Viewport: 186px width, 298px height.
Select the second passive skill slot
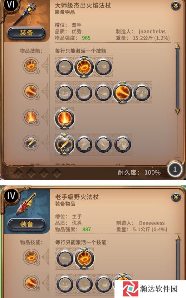pyautogui.click(x=84, y=144)
